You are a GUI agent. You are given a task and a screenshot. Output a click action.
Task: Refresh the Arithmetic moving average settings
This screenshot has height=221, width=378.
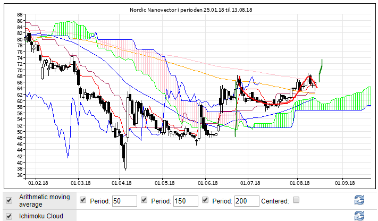pos(359,200)
